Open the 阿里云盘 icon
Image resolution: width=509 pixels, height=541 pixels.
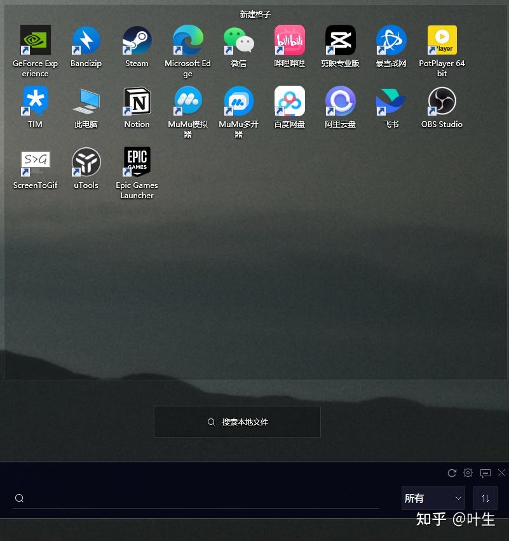click(340, 101)
